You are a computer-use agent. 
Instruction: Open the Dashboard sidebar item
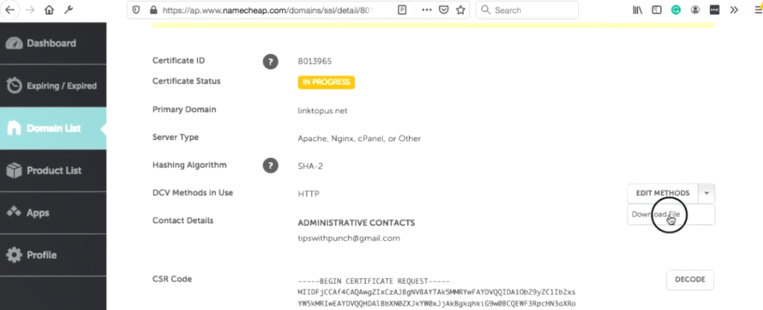(x=53, y=43)
